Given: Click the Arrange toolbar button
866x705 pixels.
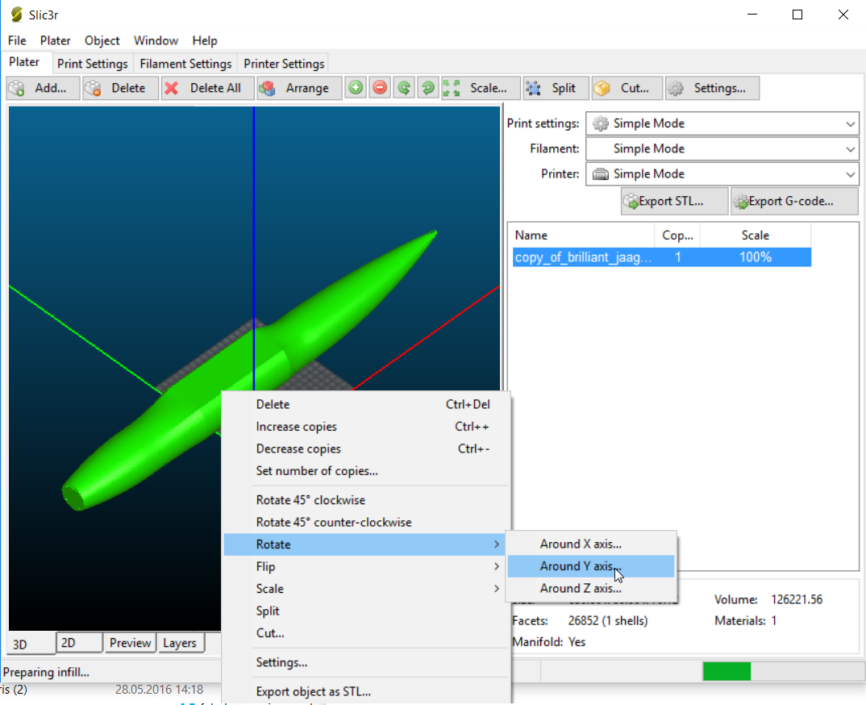Looking at the screenshot, I should [299, 89].
